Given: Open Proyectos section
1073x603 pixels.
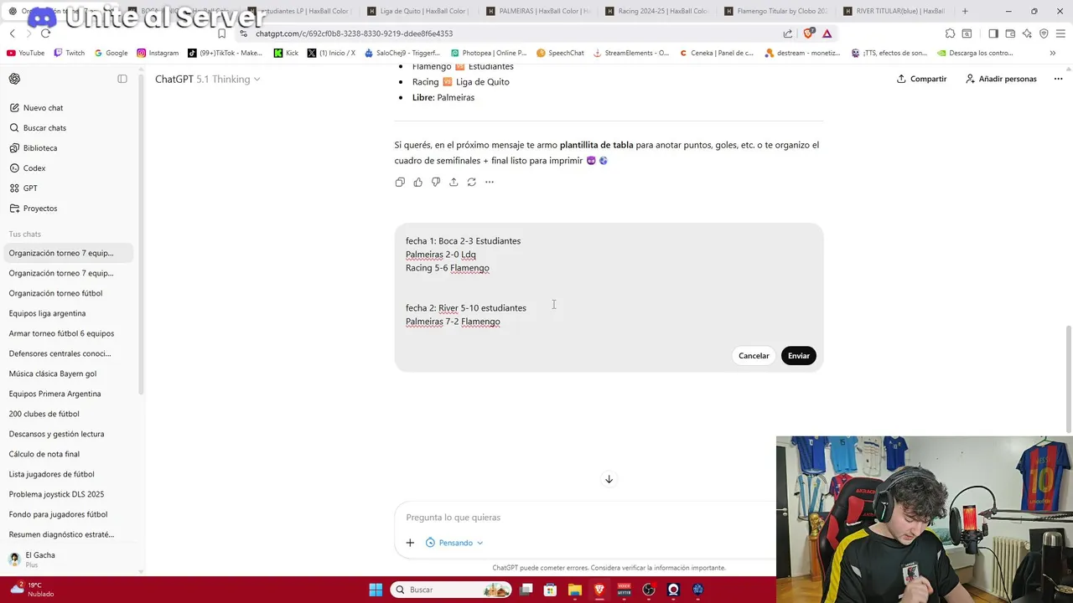Looking at the screenshot, I should pos(70,209).
